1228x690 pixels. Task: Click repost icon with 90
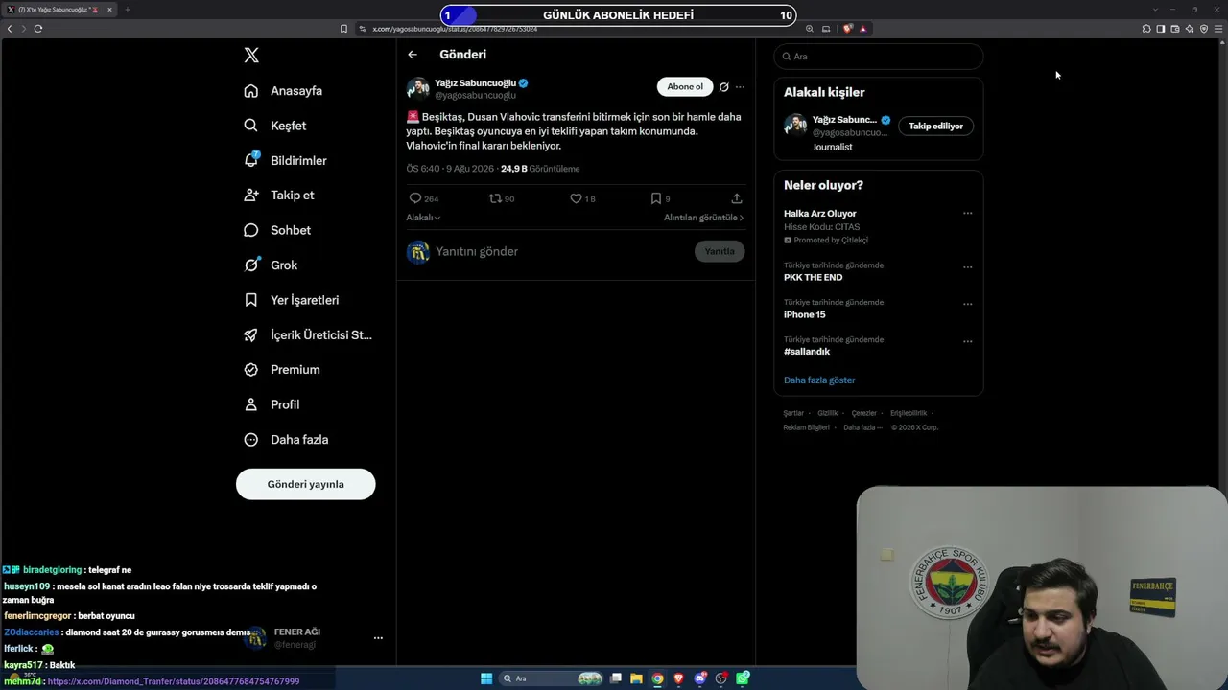click(x=495, y=198)
